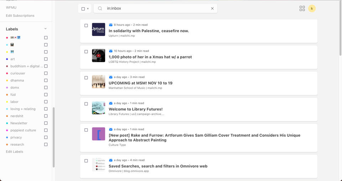
Task: Click pink color dot beside curiouser
Action: pyautogui.click(x=7, y=73)
